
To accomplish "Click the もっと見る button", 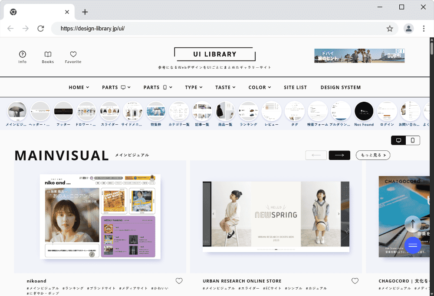I will click(x=373, y=155).
